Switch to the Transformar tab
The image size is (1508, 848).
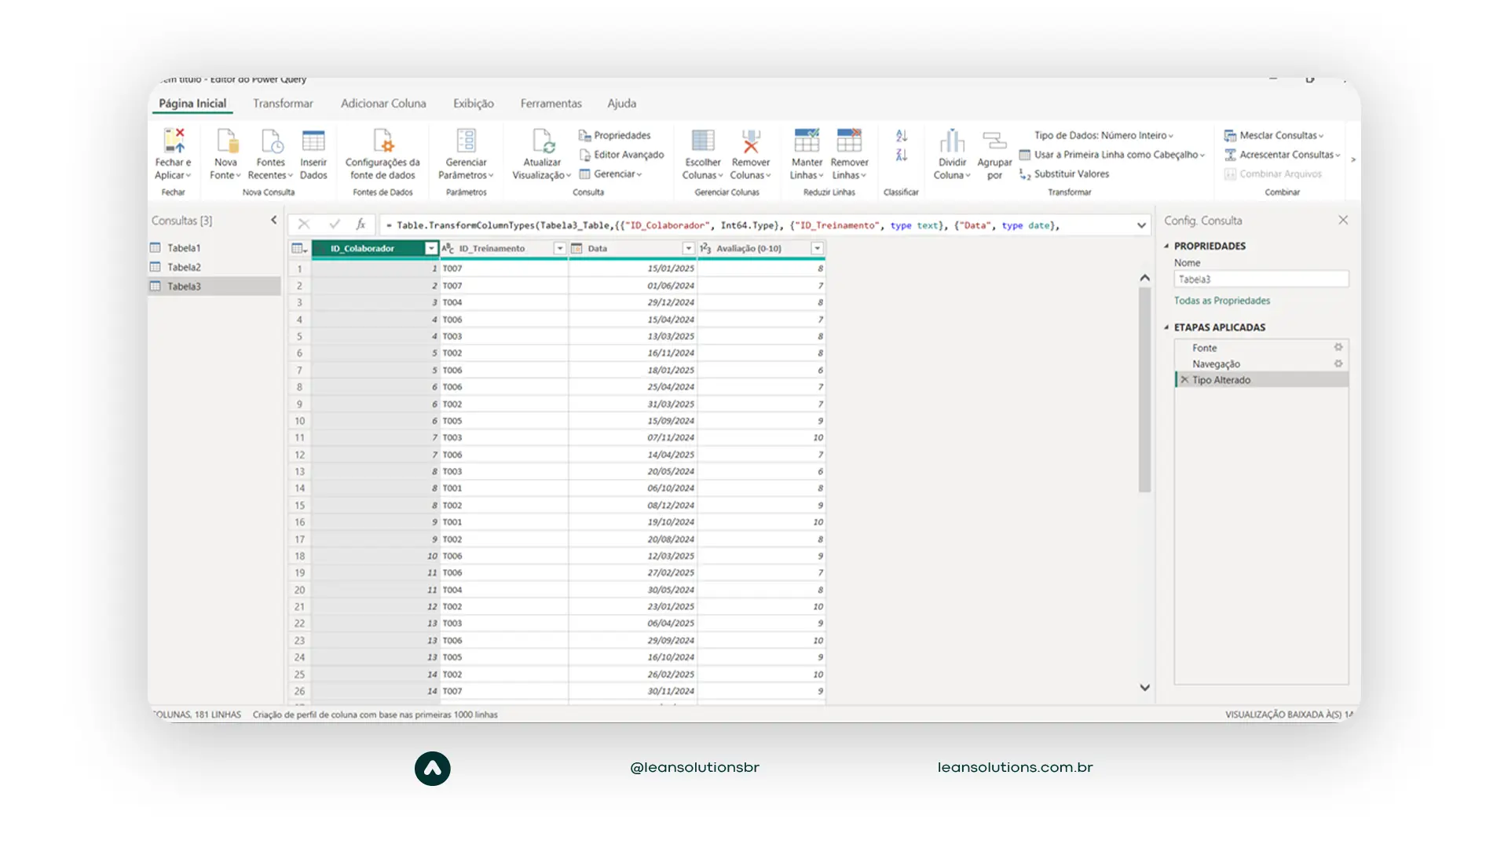(x=283, y=104)
